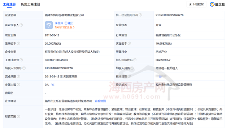Click help icon next to 经营范围
The height and width of the screenshot is (133, 231).
(18, 116)
